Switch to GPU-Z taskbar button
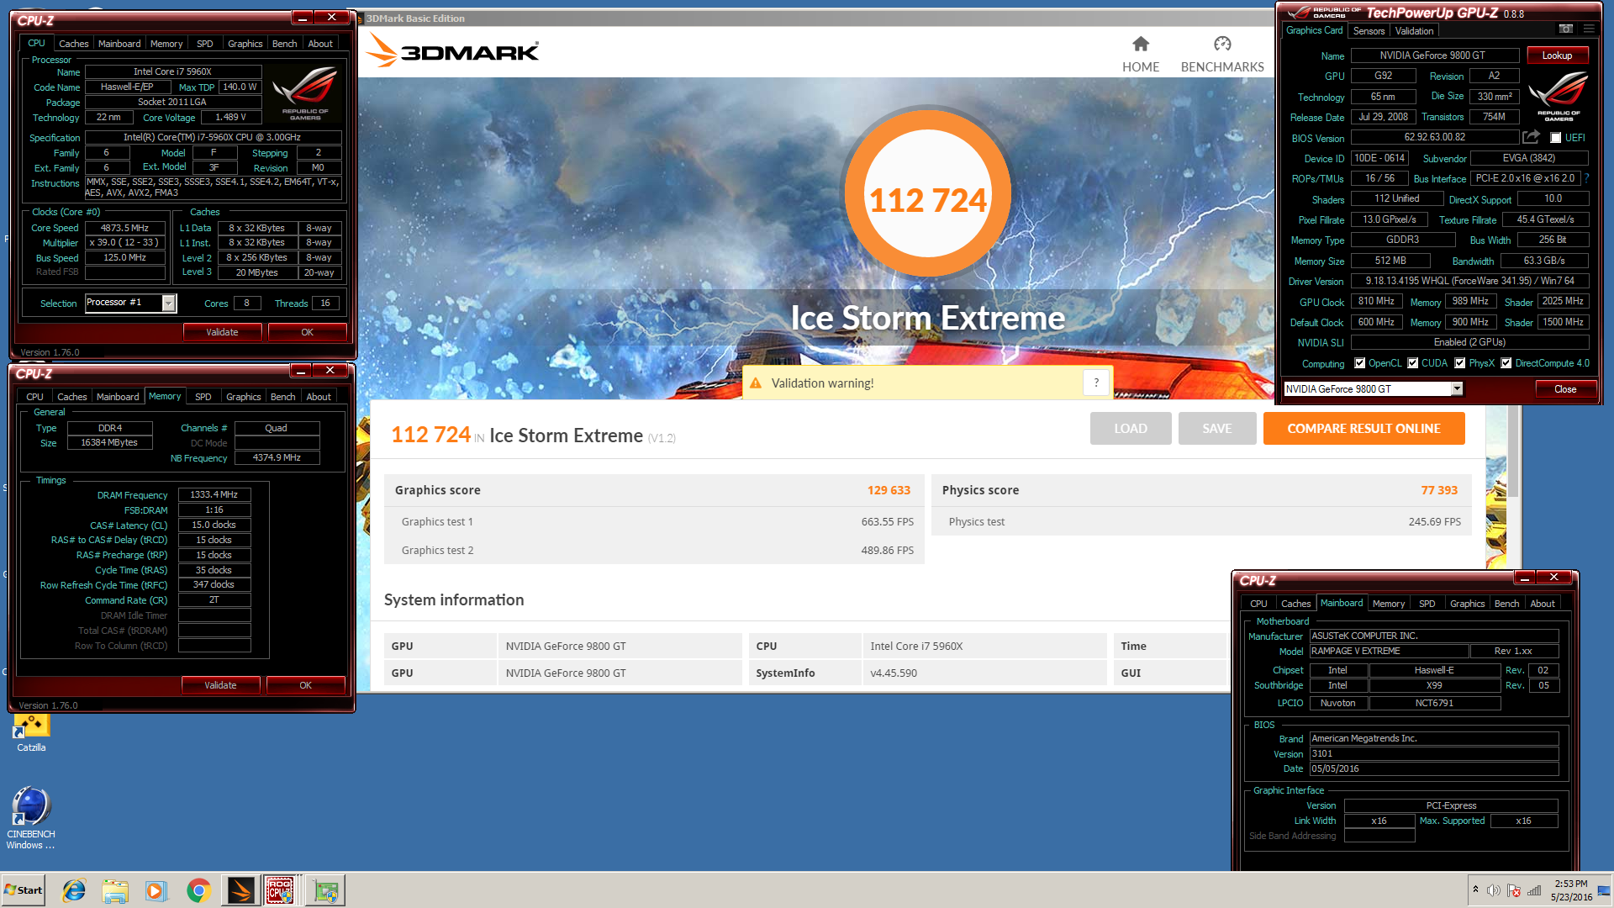 coord(325,890)
